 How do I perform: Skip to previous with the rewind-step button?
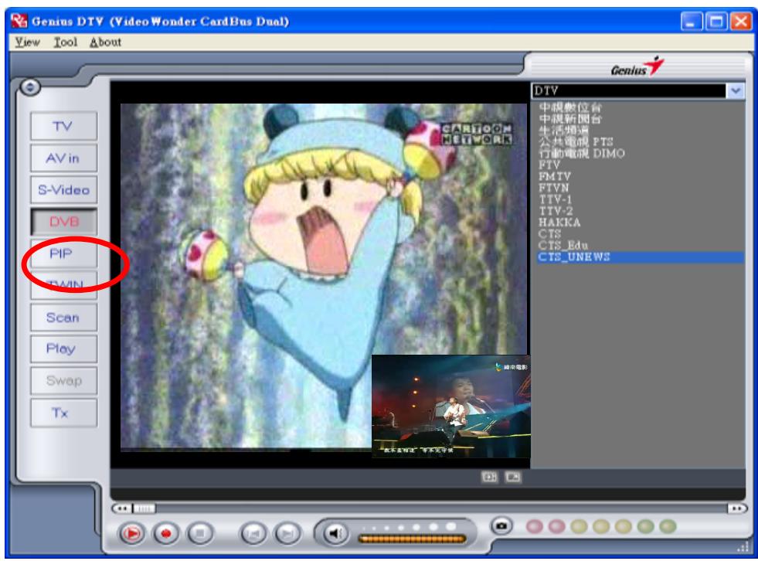point(253,533)
